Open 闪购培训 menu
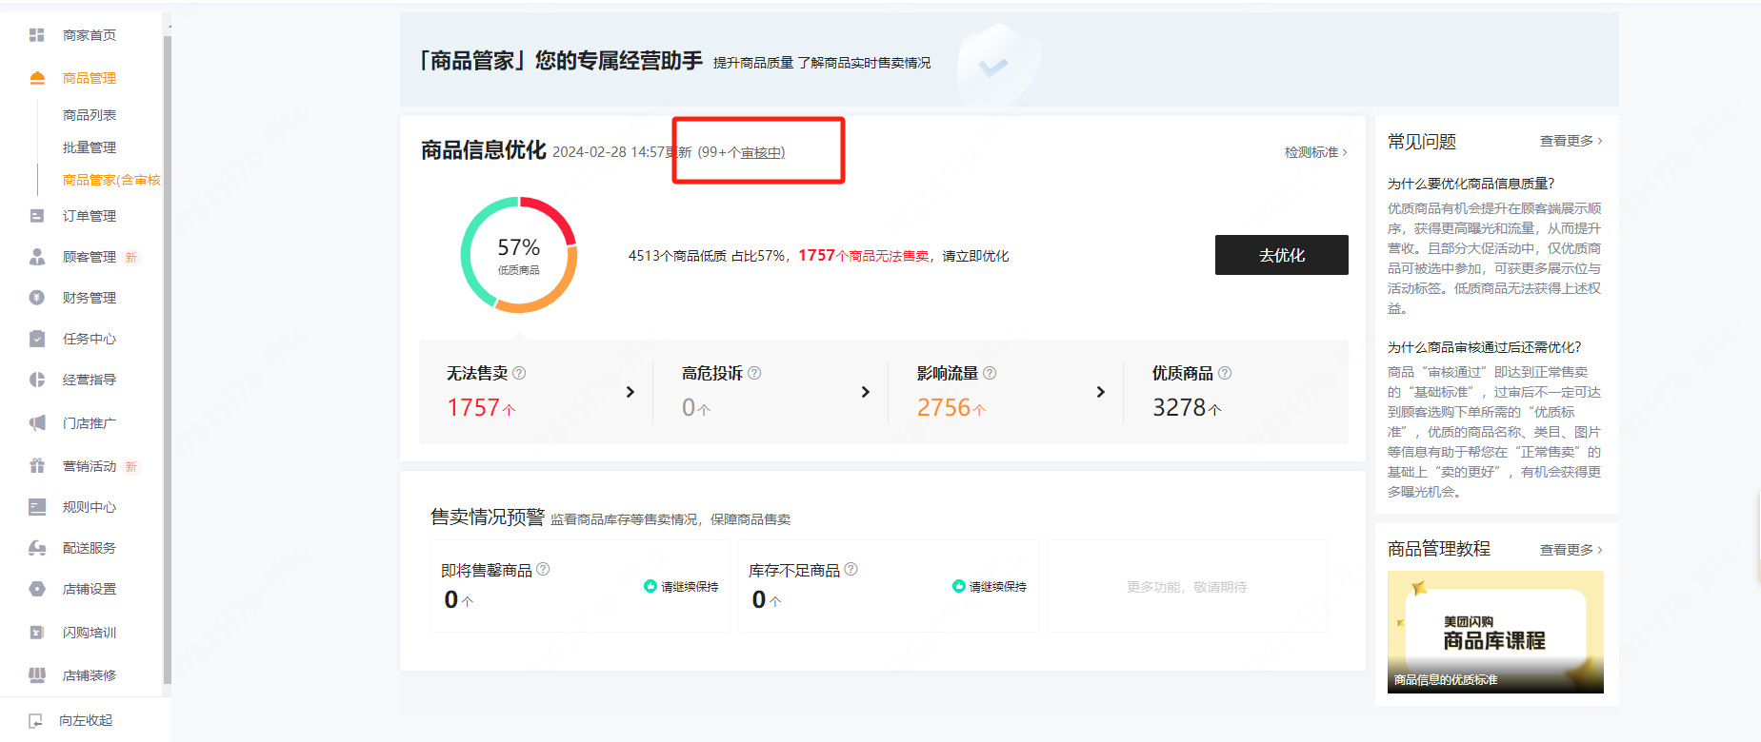 [x=90, y=633]
